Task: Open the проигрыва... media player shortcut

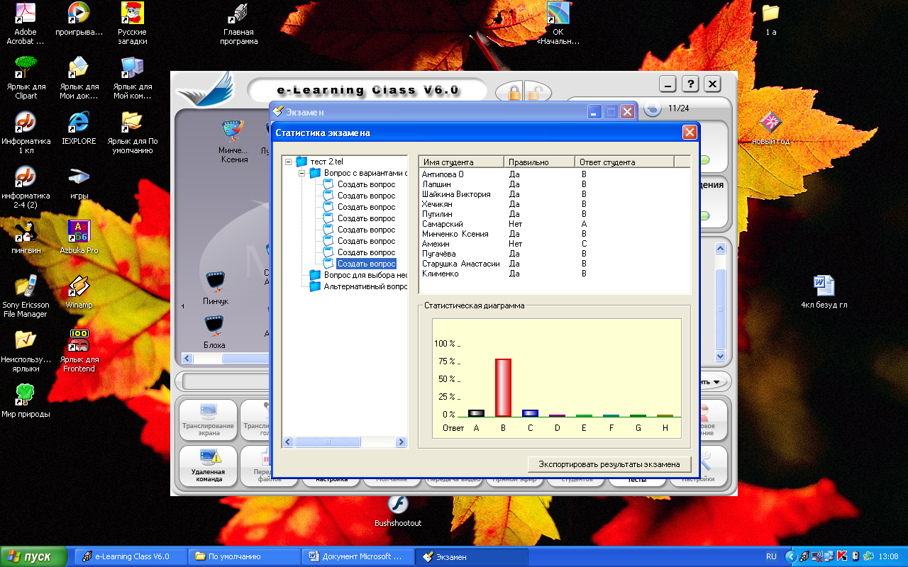Action: (x=79, y=19)
